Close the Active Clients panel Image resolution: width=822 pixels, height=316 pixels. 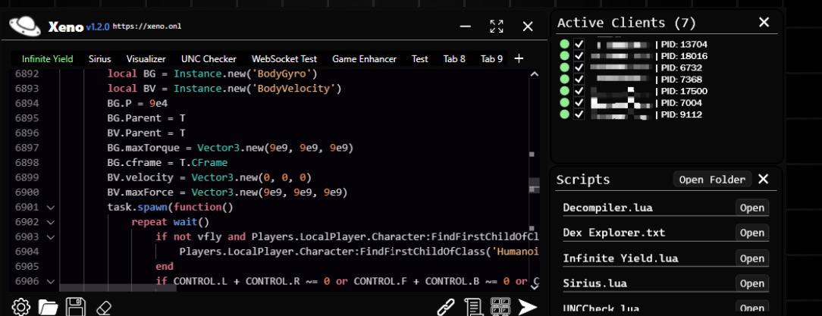pos(764,22)
